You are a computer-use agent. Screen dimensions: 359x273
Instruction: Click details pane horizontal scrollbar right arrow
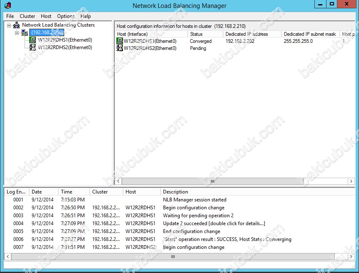[x=351, y=181]
